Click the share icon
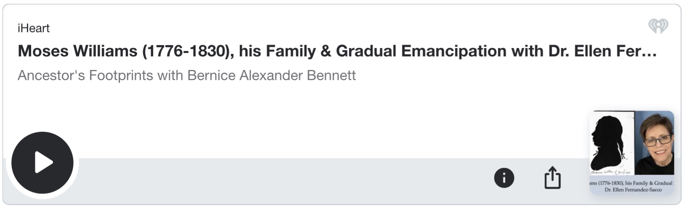Viewport: 685px width, 208px height. click(x=552, y=177)
